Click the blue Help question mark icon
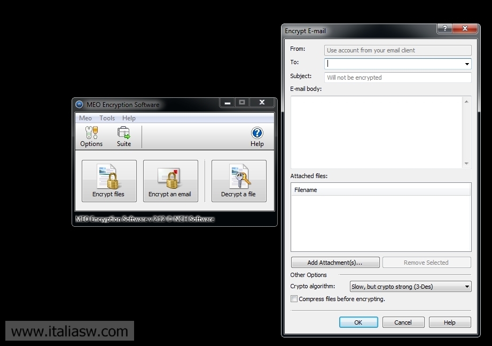The width and height of the screenshot is (492, 346). pyautogui.click(x=257, y=133)
